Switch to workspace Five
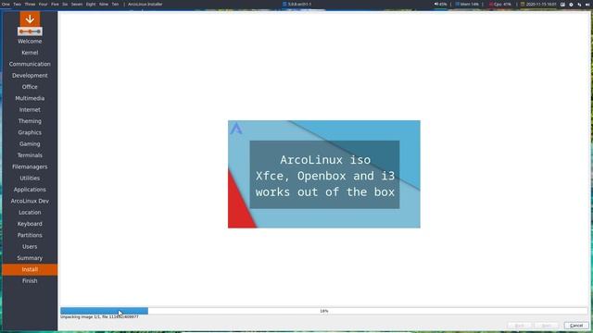 click(55, 4)
